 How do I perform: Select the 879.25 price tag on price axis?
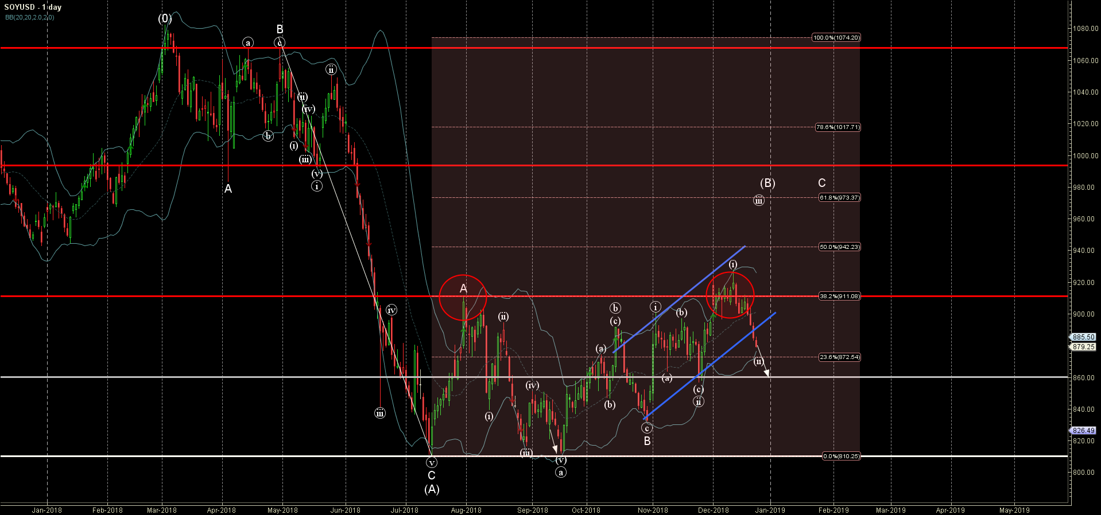[1083, 347]
